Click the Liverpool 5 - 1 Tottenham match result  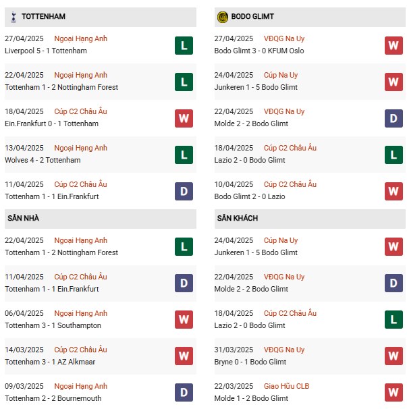tap(44, 51)
